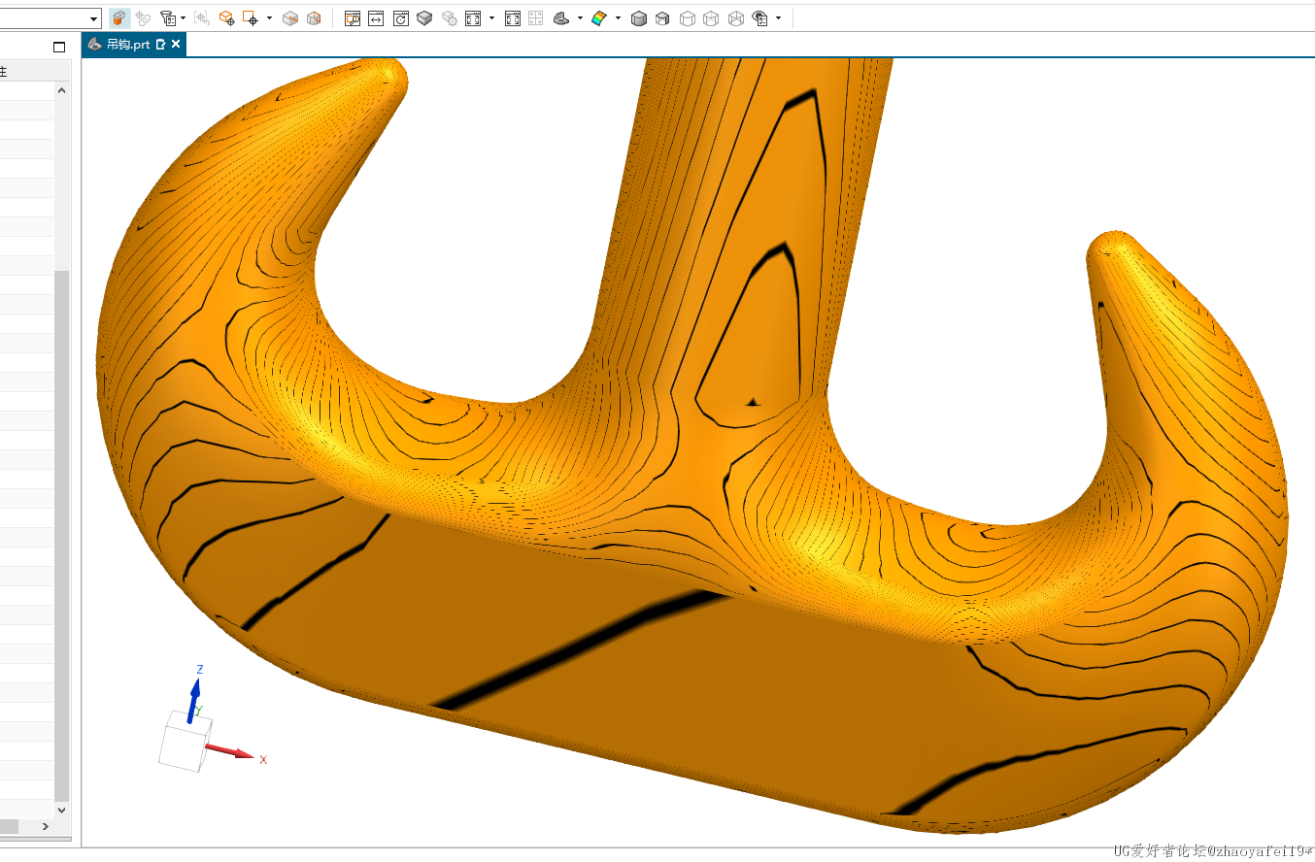
Task: Click the Fit view icon with corner arrows
Action: (473, 17)
